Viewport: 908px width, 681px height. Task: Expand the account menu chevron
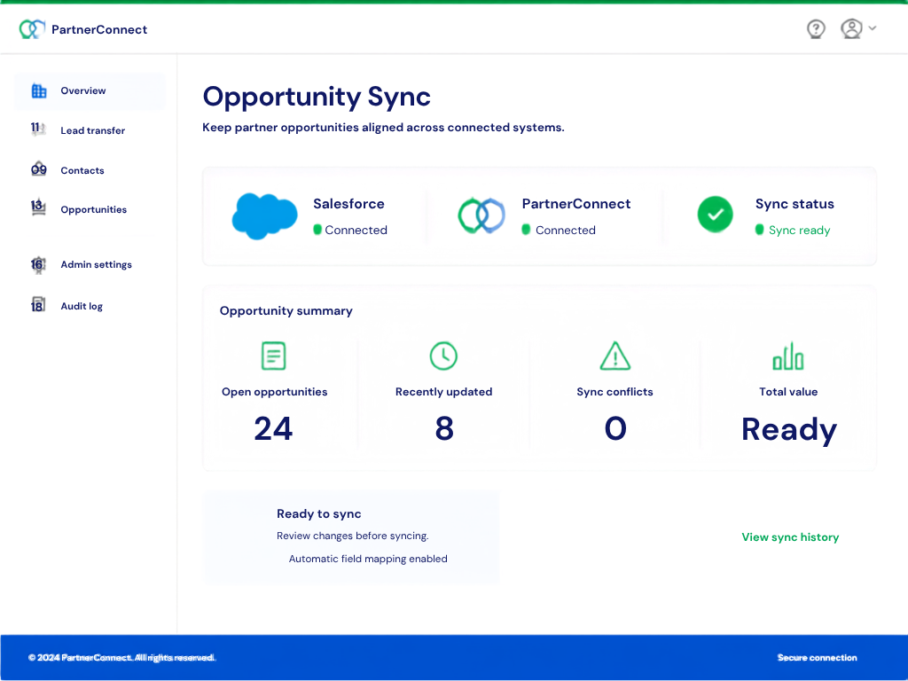[873, 27]
